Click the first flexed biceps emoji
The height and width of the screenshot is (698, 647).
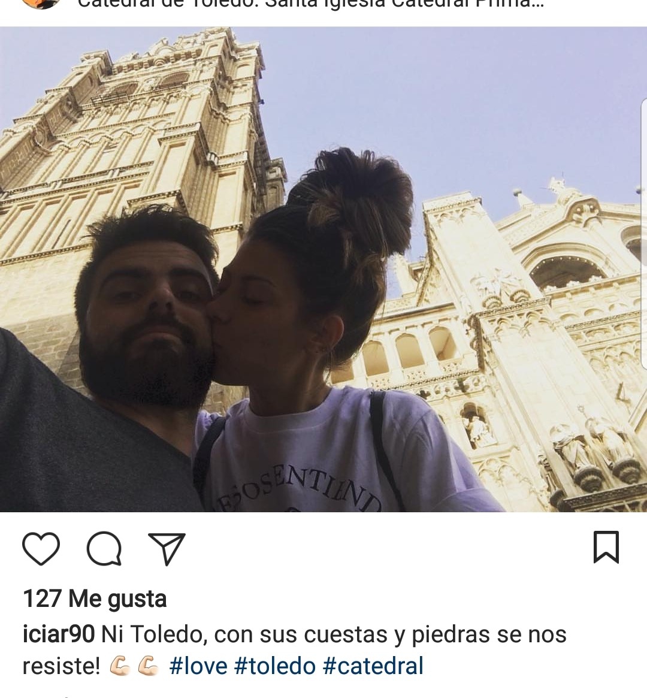[120, 667]
